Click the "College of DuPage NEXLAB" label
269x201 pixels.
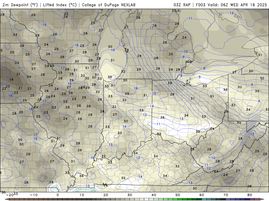coord(109,5)
